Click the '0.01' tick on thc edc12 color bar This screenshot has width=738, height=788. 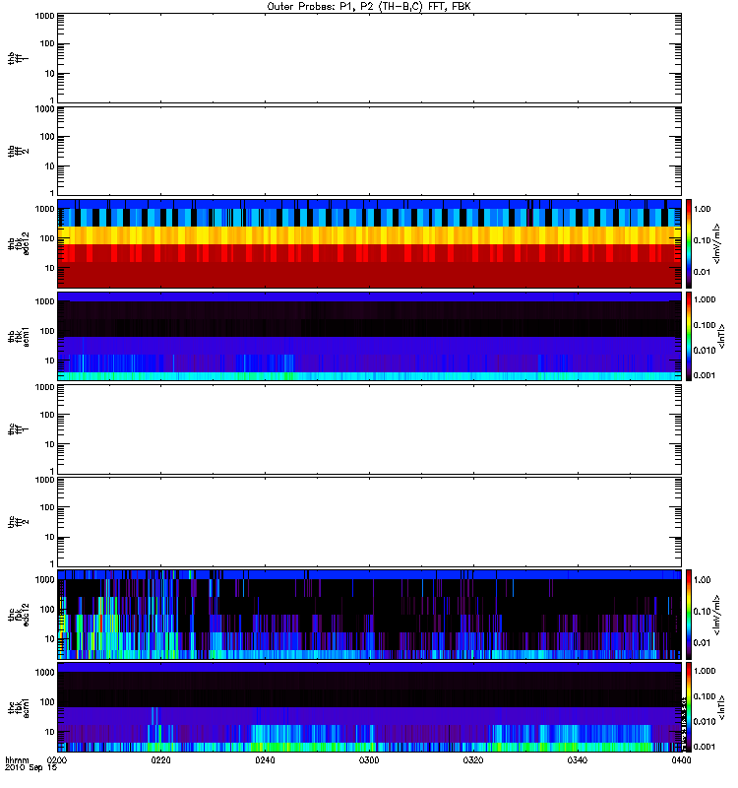click(x=703, y=643)
